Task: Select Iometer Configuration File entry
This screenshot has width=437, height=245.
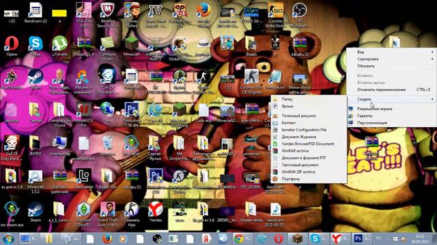Action: [309, 130]
